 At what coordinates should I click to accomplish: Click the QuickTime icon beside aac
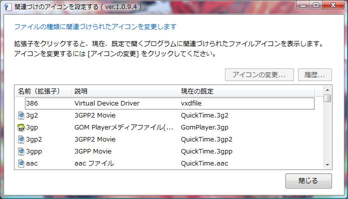coord(21,163)
